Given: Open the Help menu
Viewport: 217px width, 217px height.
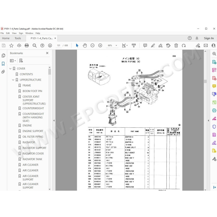Looking at the screenshot, I should 38,33.
